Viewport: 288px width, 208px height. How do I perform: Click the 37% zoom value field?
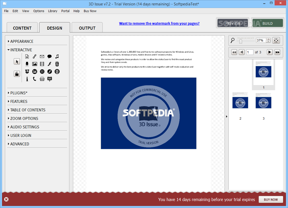click(x=261, y=40)
